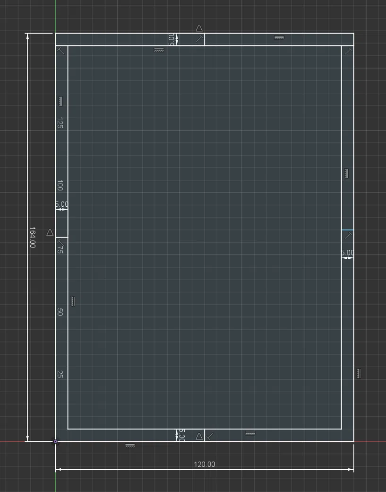386x492 pixels.
Task: Select the blue highlighted line on right wall
Action: [x=347, y=230]
